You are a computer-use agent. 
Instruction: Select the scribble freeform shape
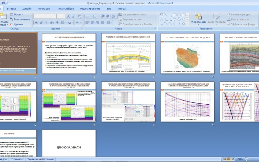[x=161, y=24]
